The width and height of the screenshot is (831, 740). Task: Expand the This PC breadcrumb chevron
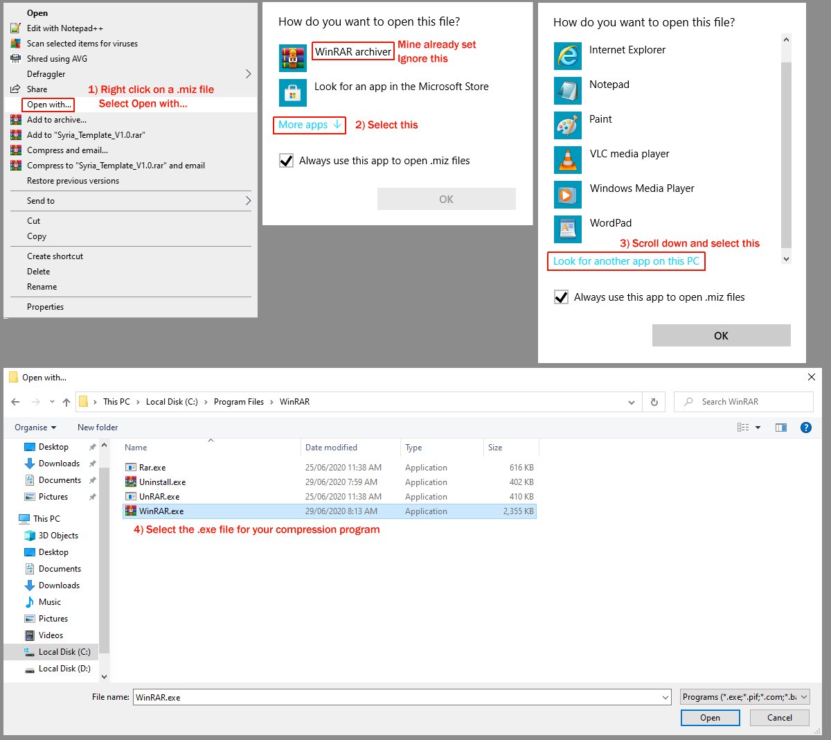[x=136, y=402]
